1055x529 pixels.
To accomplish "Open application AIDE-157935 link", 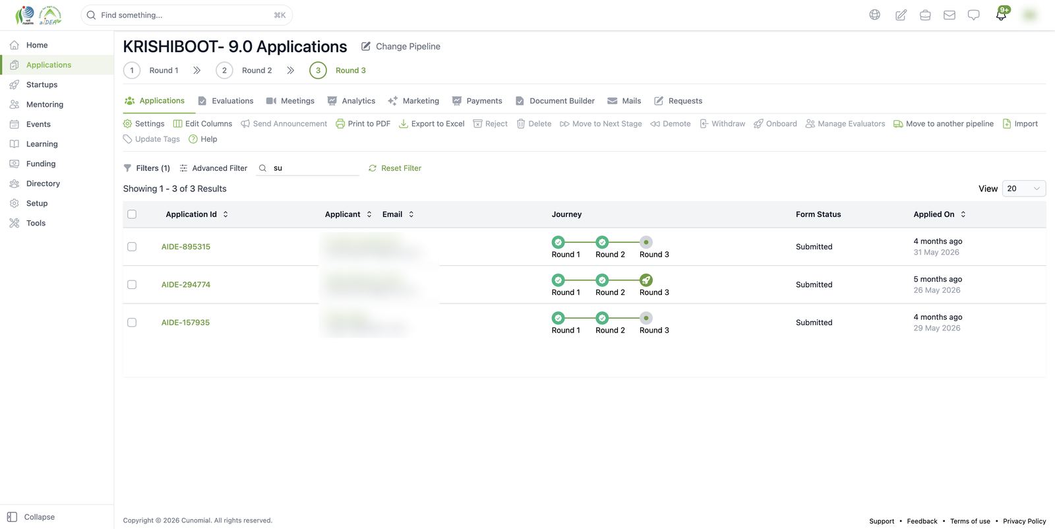I will pyautogui.click(x=186, y=323).
